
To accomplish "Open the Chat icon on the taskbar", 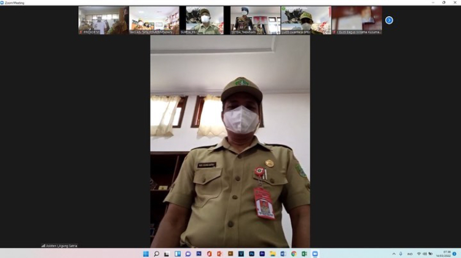I will (x=188, y=253).
